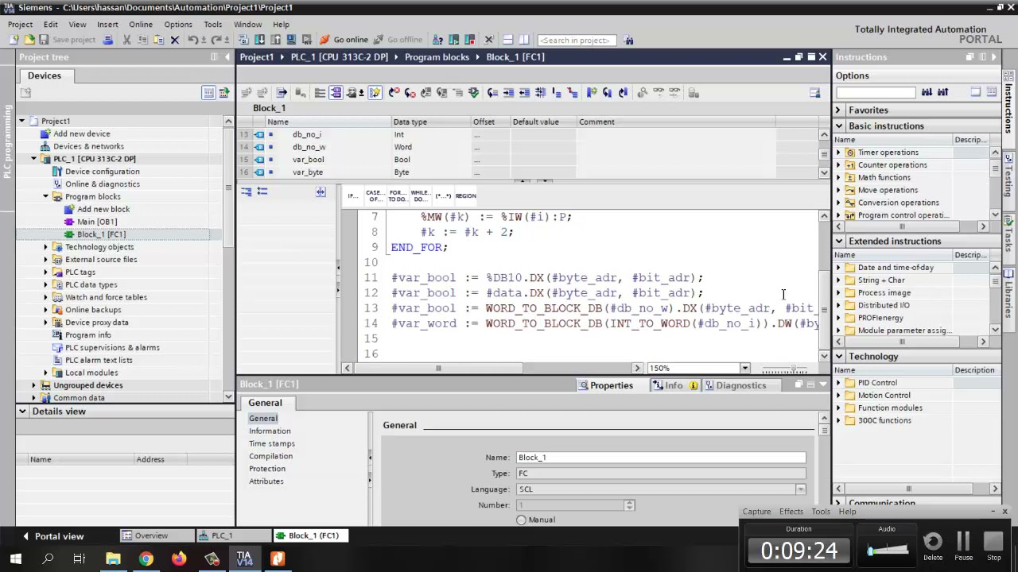
Task: Expand PLC tags tree node
Action: 46,272
